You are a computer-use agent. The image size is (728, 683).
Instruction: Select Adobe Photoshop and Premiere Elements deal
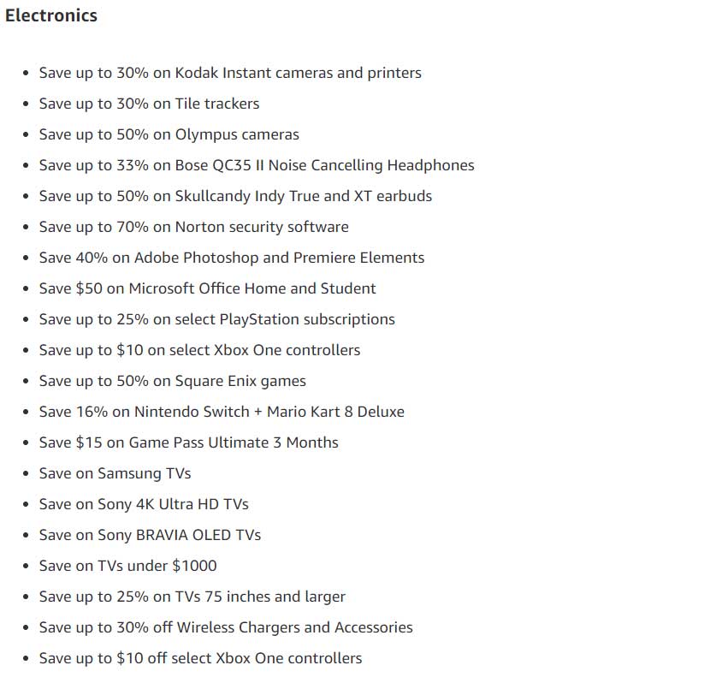tap(232, 258)
